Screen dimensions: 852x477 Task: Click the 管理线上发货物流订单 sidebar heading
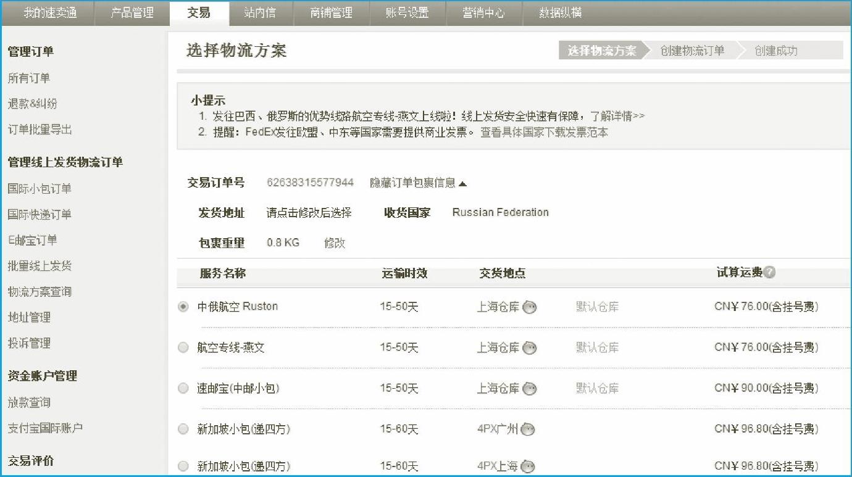(x=65, y=162)
